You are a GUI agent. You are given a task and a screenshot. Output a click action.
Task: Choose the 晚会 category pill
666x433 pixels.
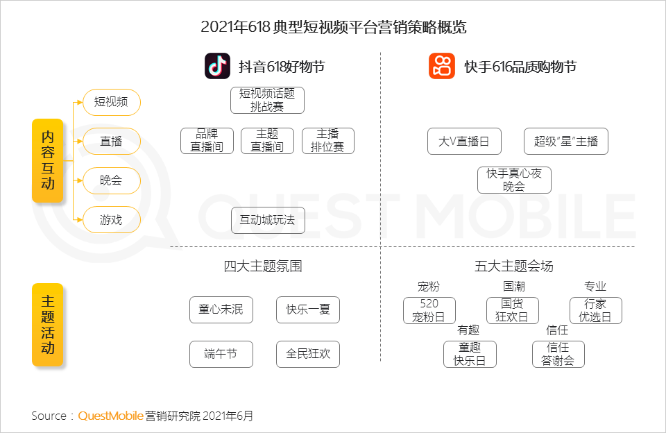[x=111, y=180]
